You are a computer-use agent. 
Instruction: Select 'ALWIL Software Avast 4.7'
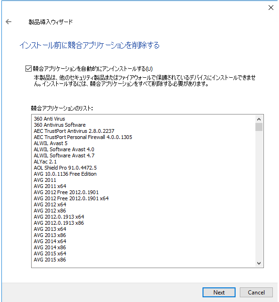point(64,155)
